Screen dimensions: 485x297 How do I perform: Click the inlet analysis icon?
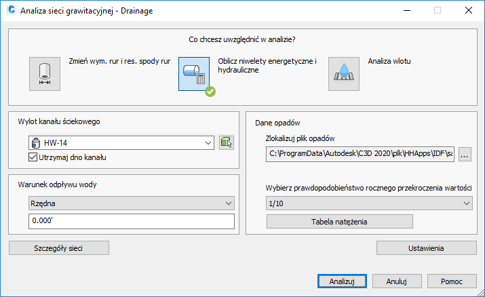coord(343,73)
